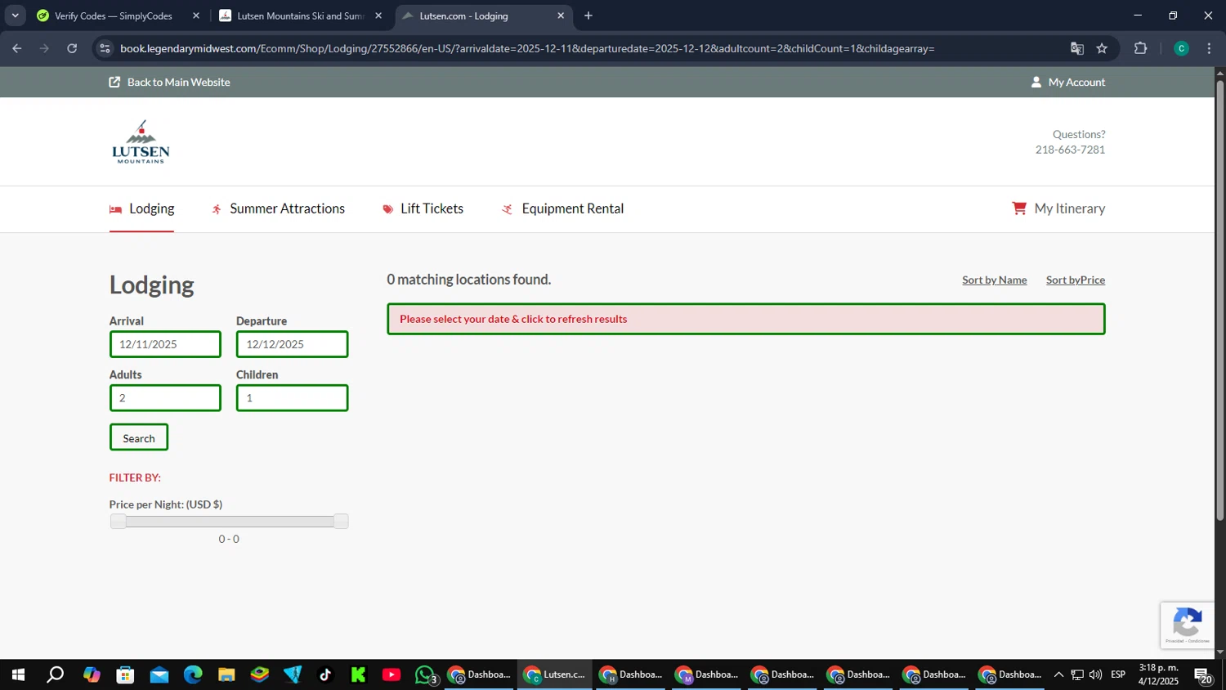The image size is (1226, 690).
Task: Open Windows taskbar search
Action: click(x=55, y=674)
